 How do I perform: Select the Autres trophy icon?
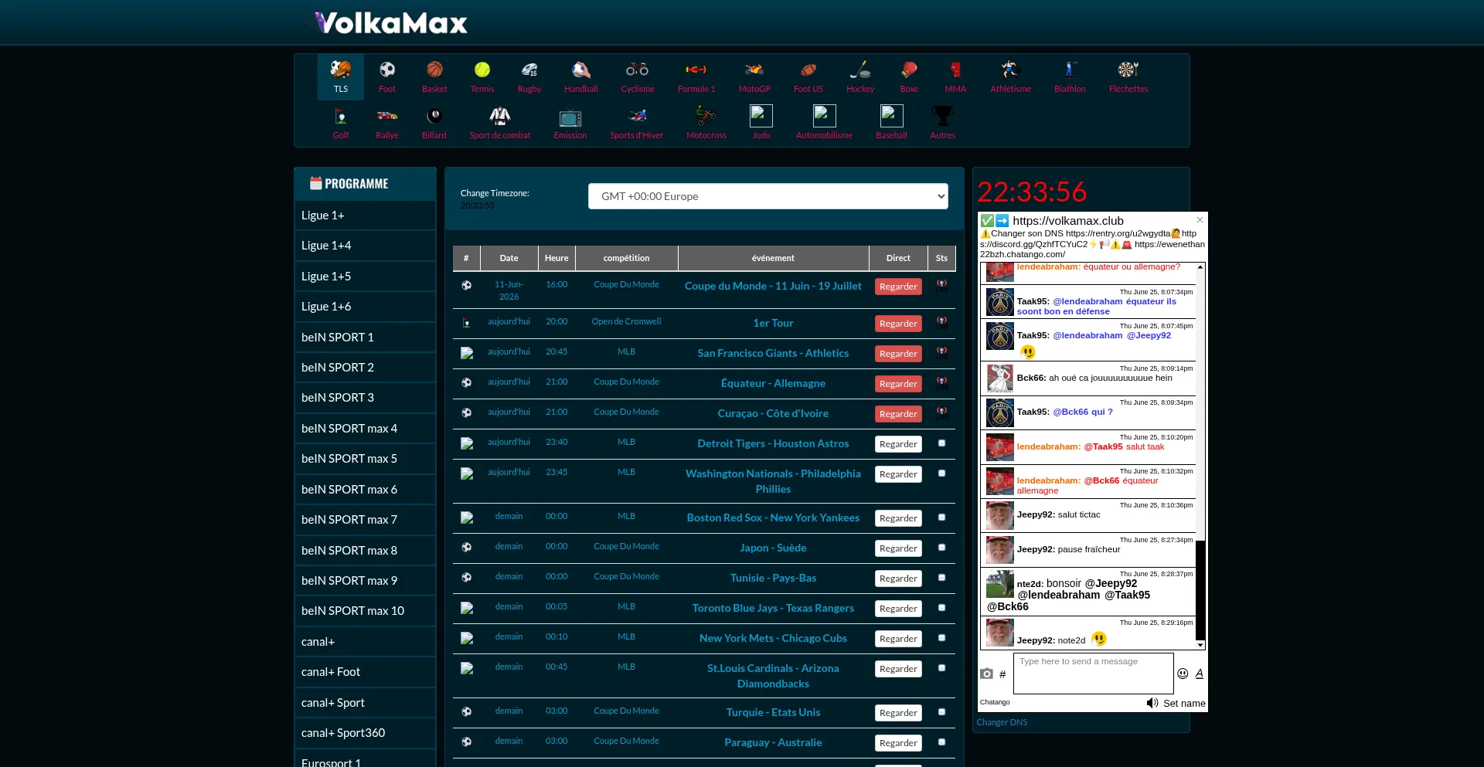(943, 116)
